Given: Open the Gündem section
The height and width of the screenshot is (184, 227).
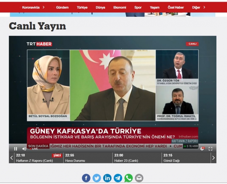Looking at the screenshot, I should click(62, 7).
